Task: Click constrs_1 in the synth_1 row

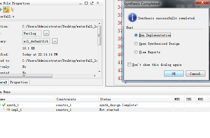Action: [64, 105]
